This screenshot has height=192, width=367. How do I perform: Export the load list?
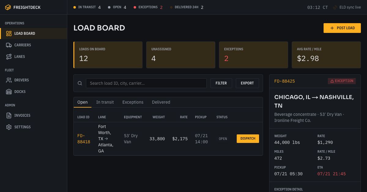click(x=247, y=83)
